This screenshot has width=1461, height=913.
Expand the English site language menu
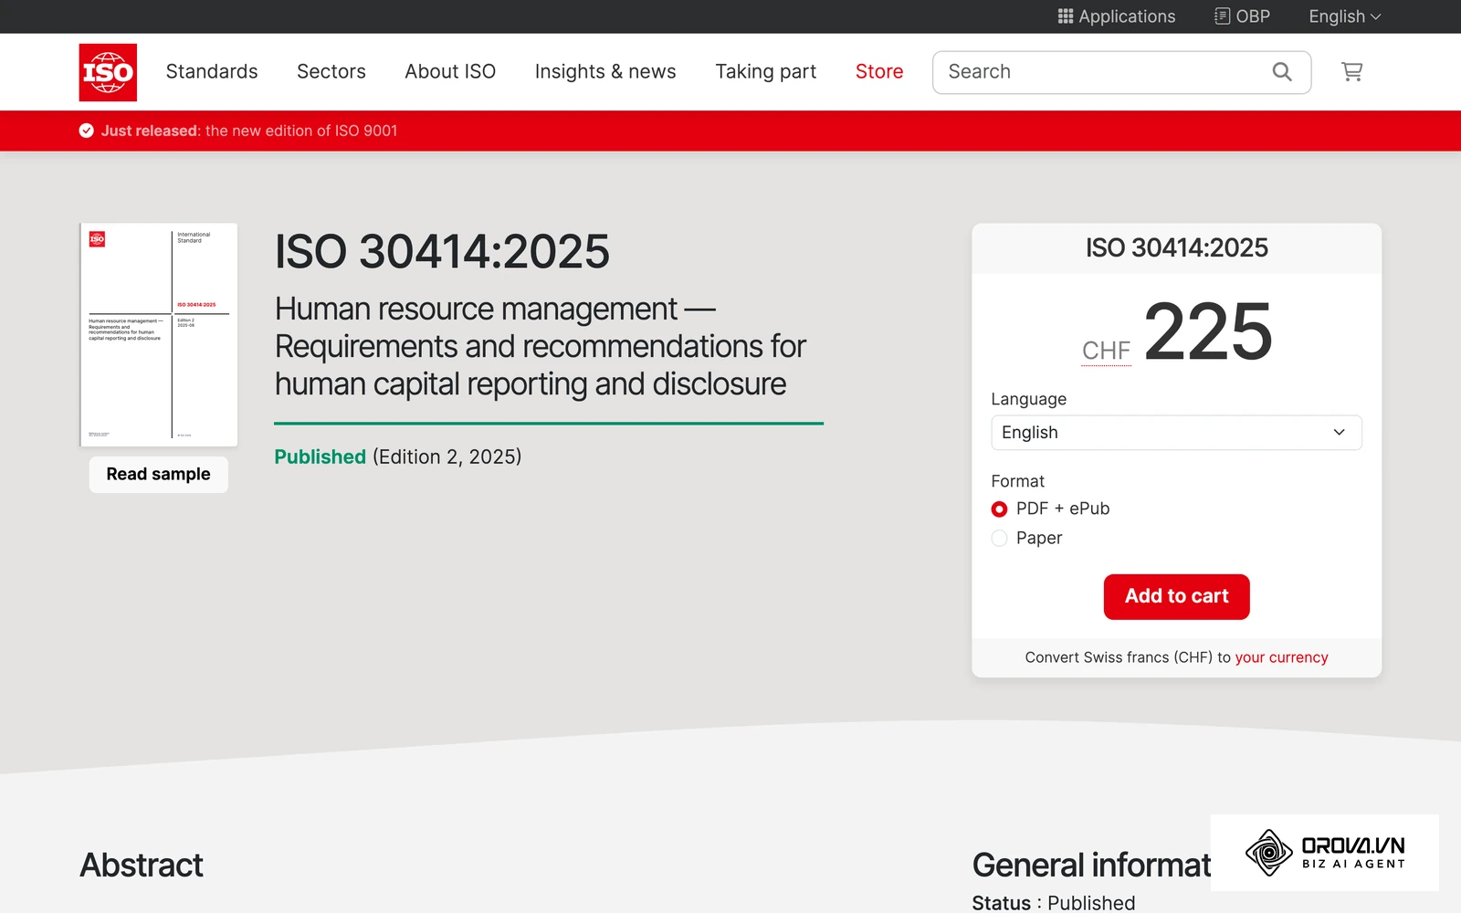1345,16
